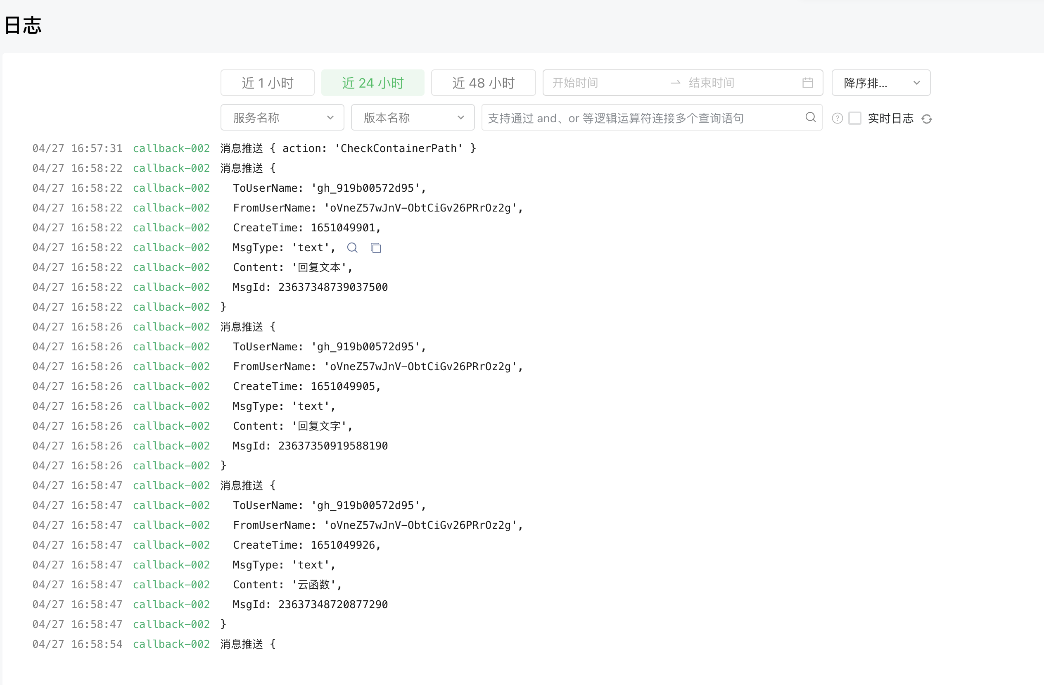The height and width of the screenshot is (685, 1044).
Task: Open the 版本名称 dropdown
Action: coord(412,118)
